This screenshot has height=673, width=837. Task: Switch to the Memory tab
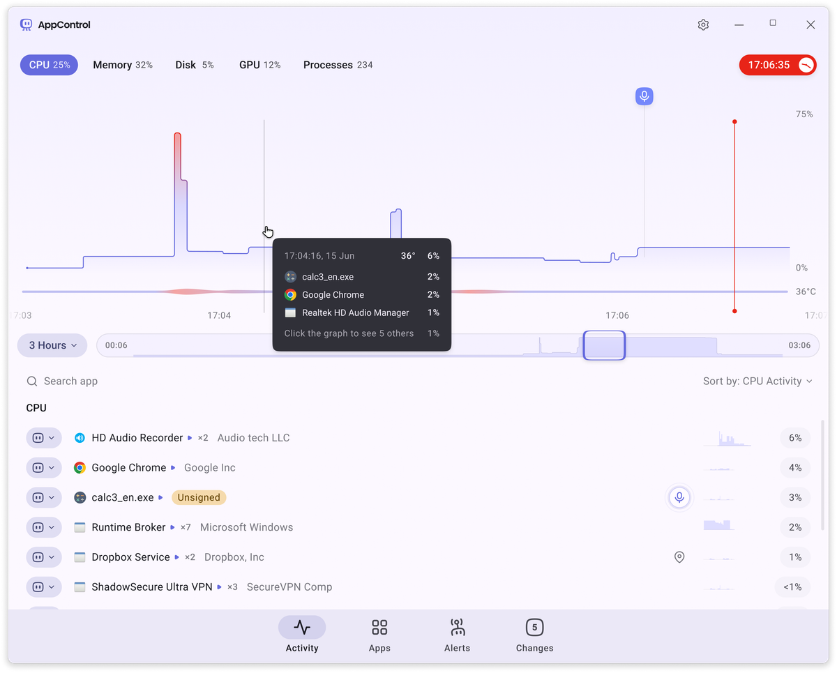point(123,65)
